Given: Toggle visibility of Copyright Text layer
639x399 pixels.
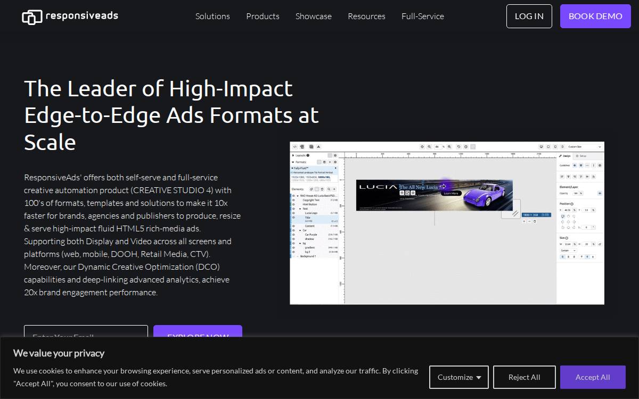Looking at the screenshot, I should [293, 200].
